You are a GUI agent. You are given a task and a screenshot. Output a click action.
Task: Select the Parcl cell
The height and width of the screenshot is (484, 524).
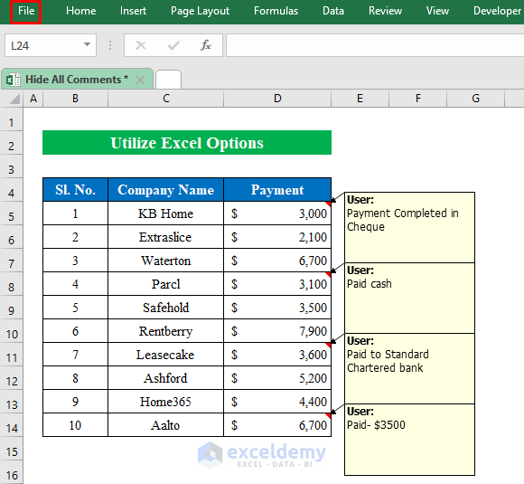[165, 284]
